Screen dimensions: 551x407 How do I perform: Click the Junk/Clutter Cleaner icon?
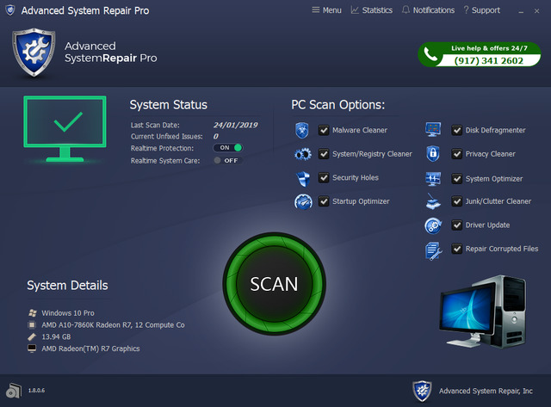click(433, 202)
